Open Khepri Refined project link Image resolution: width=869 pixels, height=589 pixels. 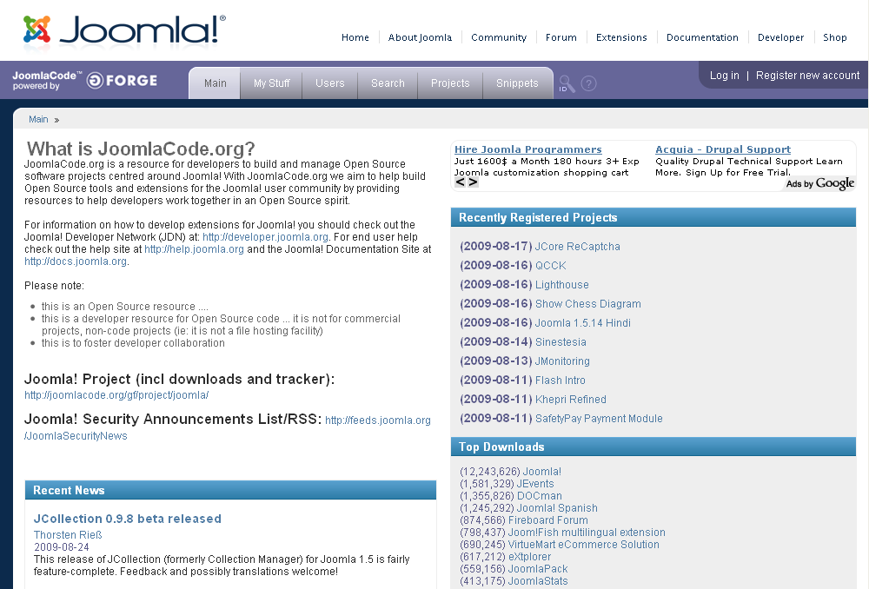pyautogui.click(x=570, y=400)
